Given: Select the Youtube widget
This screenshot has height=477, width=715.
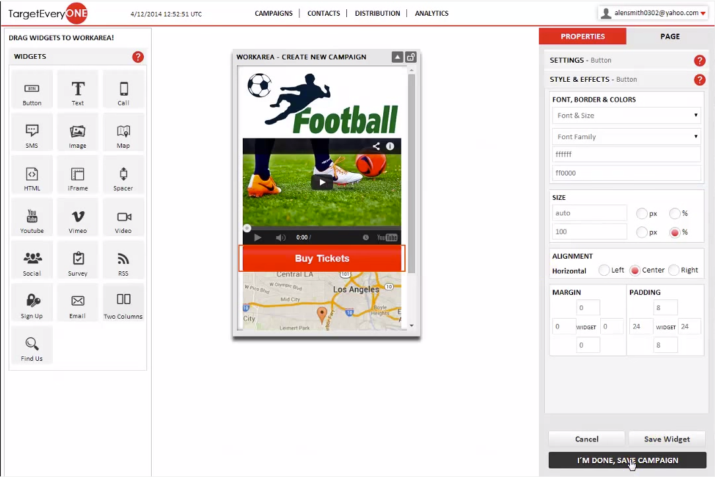Looking at the screenshot, I should tap(32, 217).
